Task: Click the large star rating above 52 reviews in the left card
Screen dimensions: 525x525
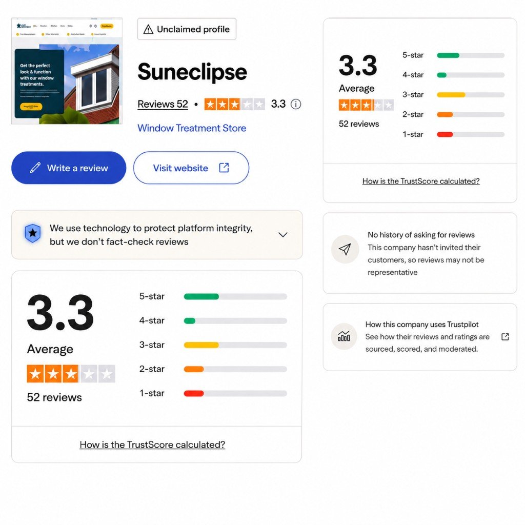Action: click(71, 373)
